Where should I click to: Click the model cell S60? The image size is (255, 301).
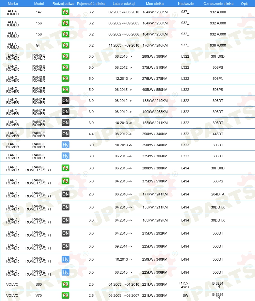coord(38,284)
